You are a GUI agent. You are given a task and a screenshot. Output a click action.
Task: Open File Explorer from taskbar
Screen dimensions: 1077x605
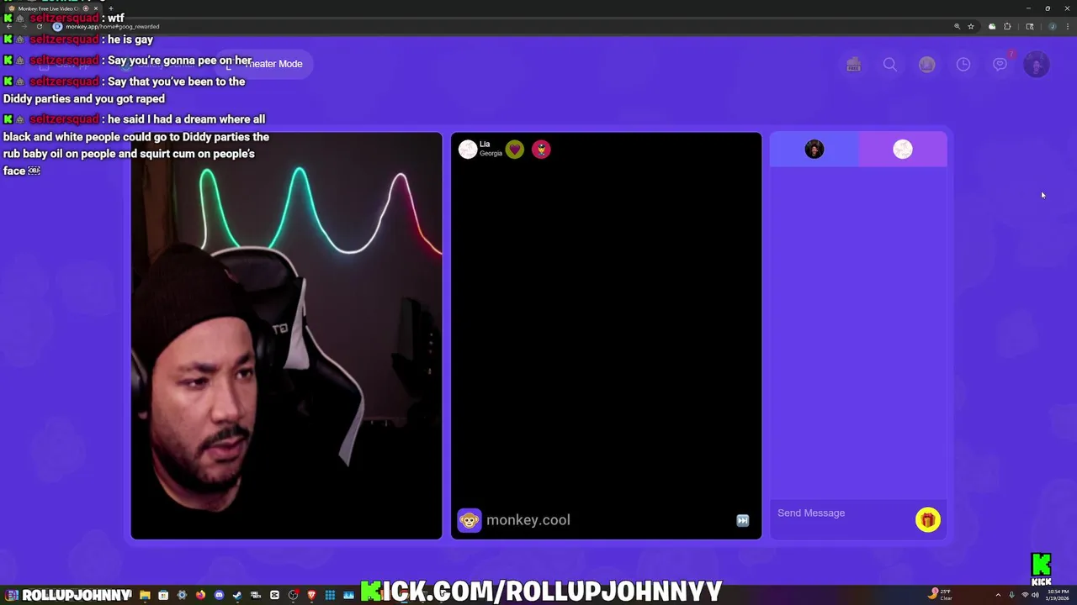click(145, 595)
